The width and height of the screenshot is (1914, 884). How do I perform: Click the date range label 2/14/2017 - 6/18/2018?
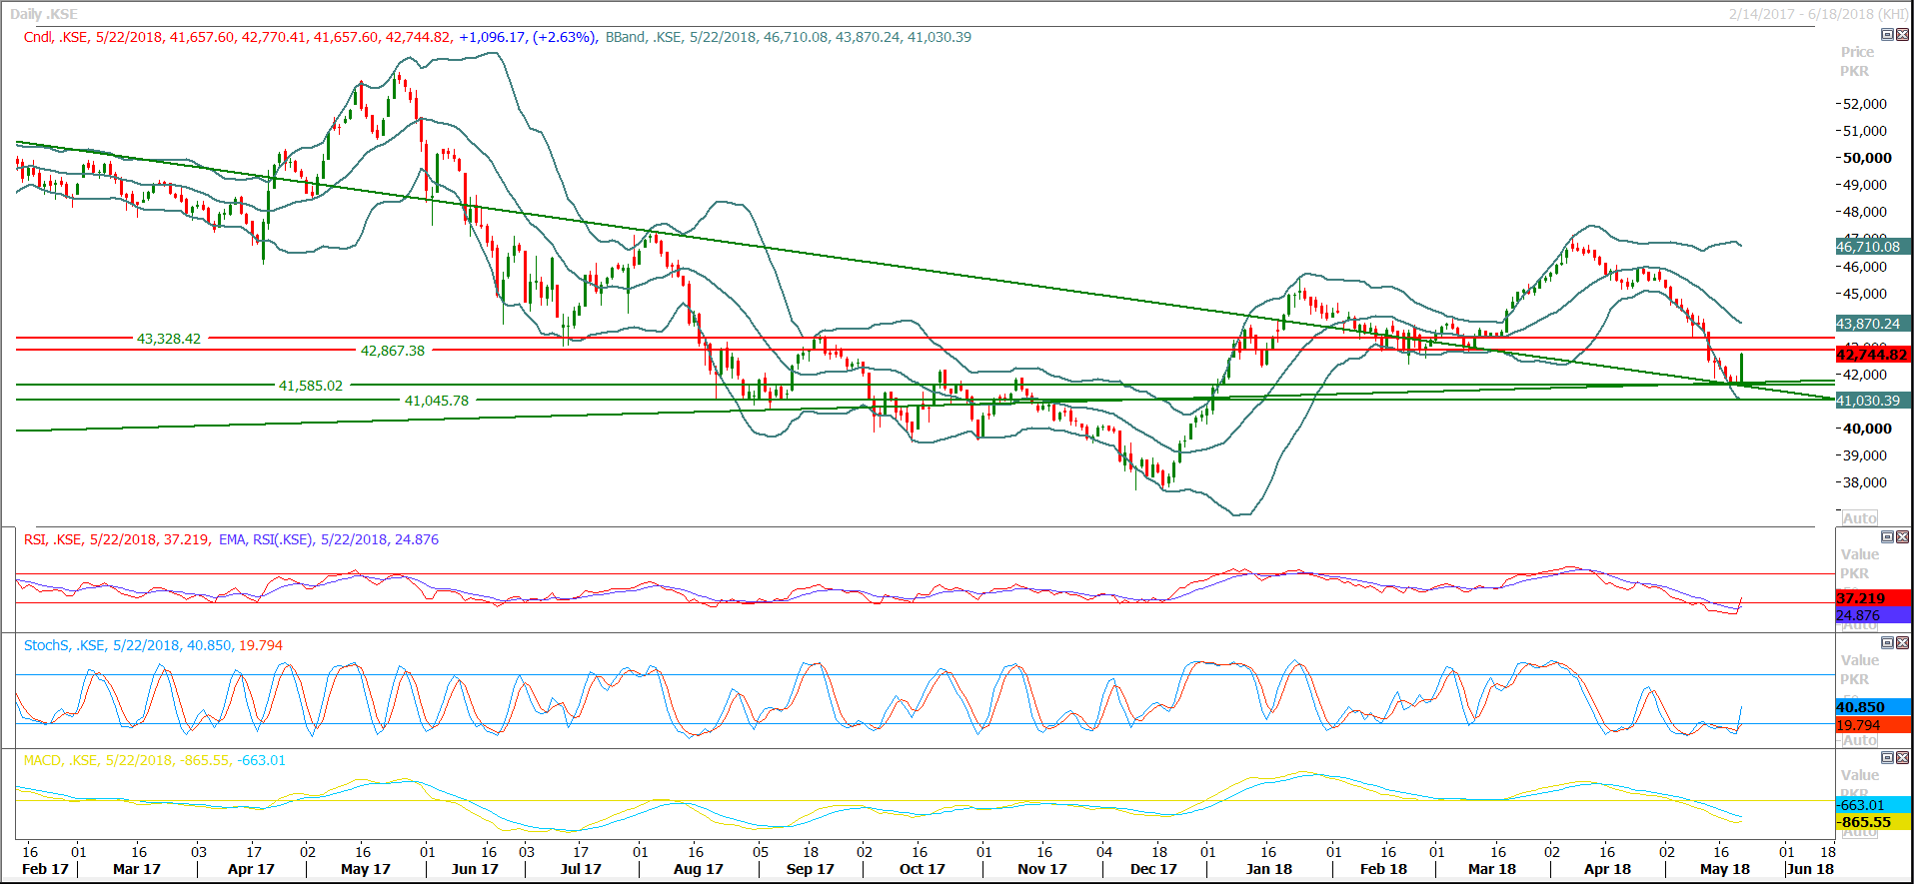pos(1818,14)
